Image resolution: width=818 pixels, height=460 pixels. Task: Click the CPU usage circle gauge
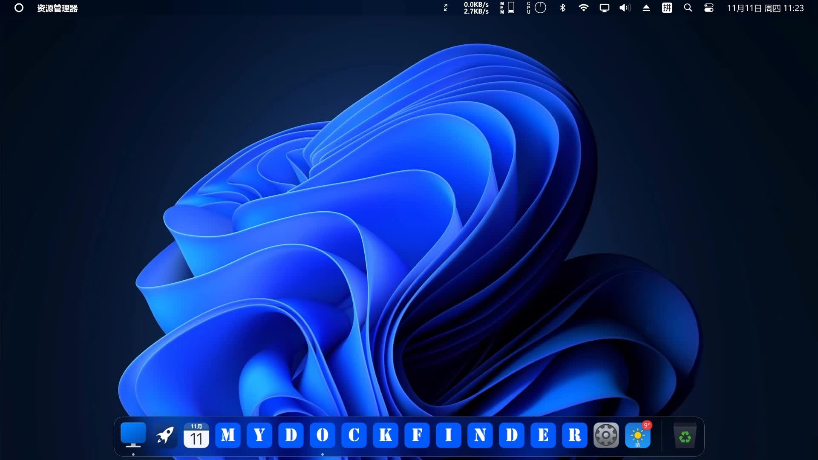[x=540, y=8]
